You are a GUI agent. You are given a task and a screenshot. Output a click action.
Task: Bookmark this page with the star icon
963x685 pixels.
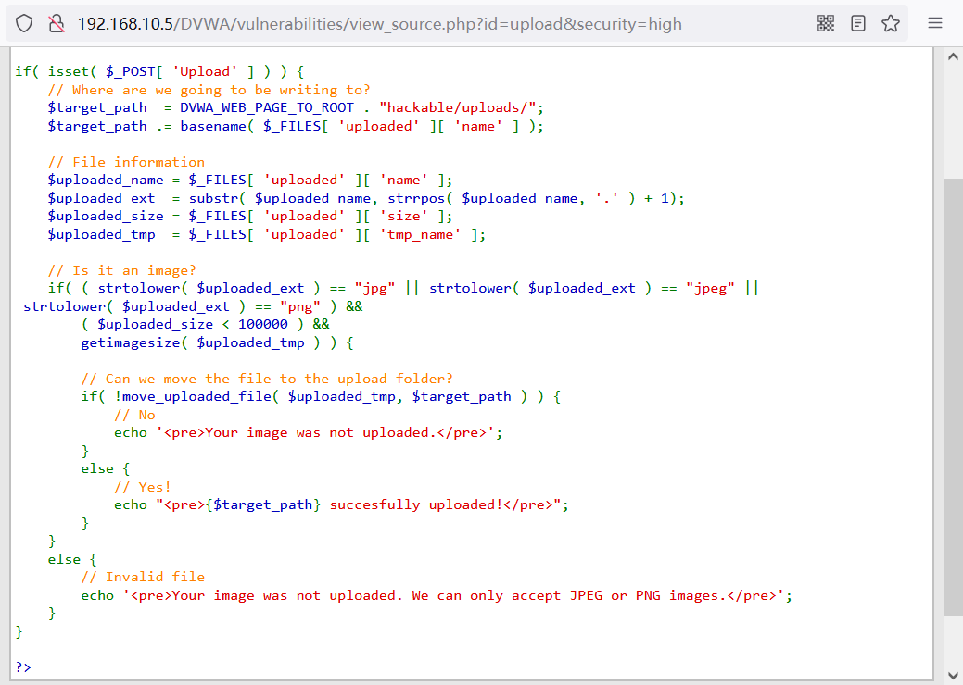pyautogui.click(x=891, y=23)
